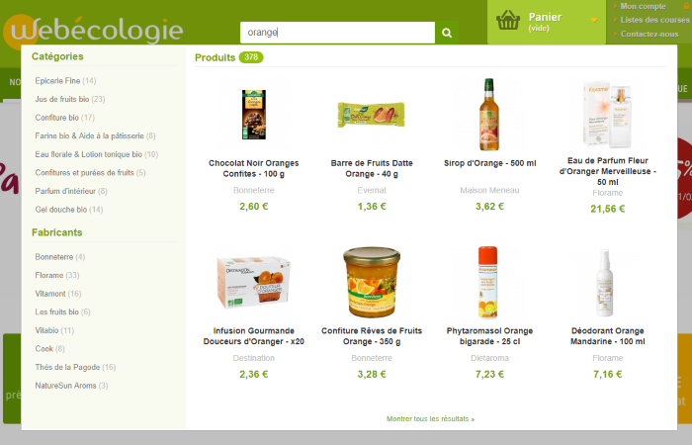Click Infusion Gourmande Douceurs d'Oranger title

coord(254,336)
